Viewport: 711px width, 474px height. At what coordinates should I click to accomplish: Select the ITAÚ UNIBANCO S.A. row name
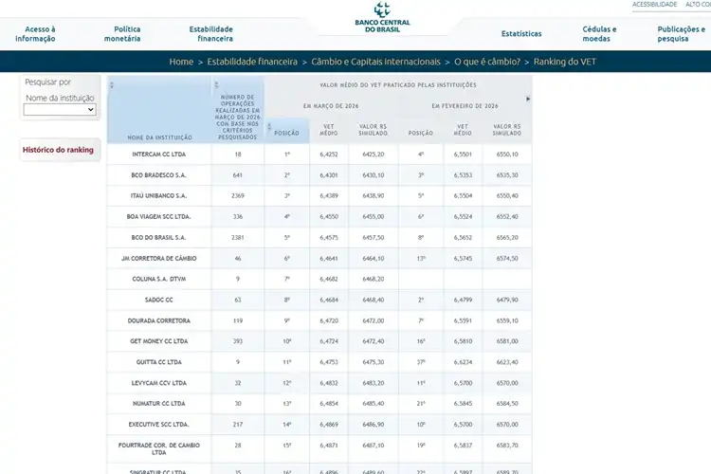[x=158, y=196]
